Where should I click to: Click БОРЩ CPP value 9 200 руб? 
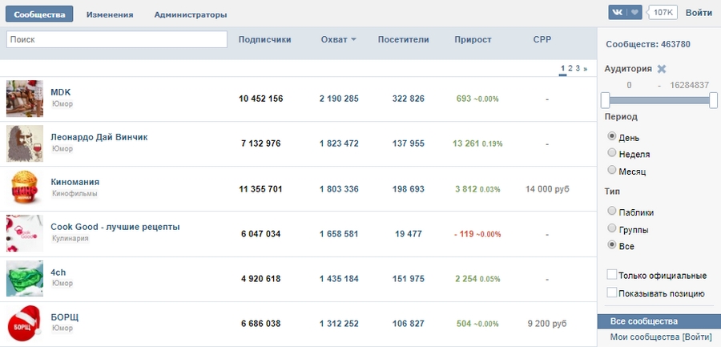coord(547,324)
